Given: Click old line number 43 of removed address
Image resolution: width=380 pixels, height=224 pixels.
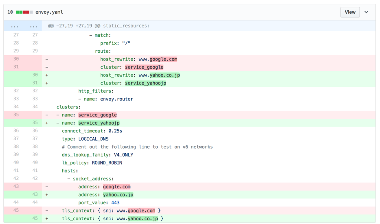Looking at the screenshot, I should pos(16,186).
